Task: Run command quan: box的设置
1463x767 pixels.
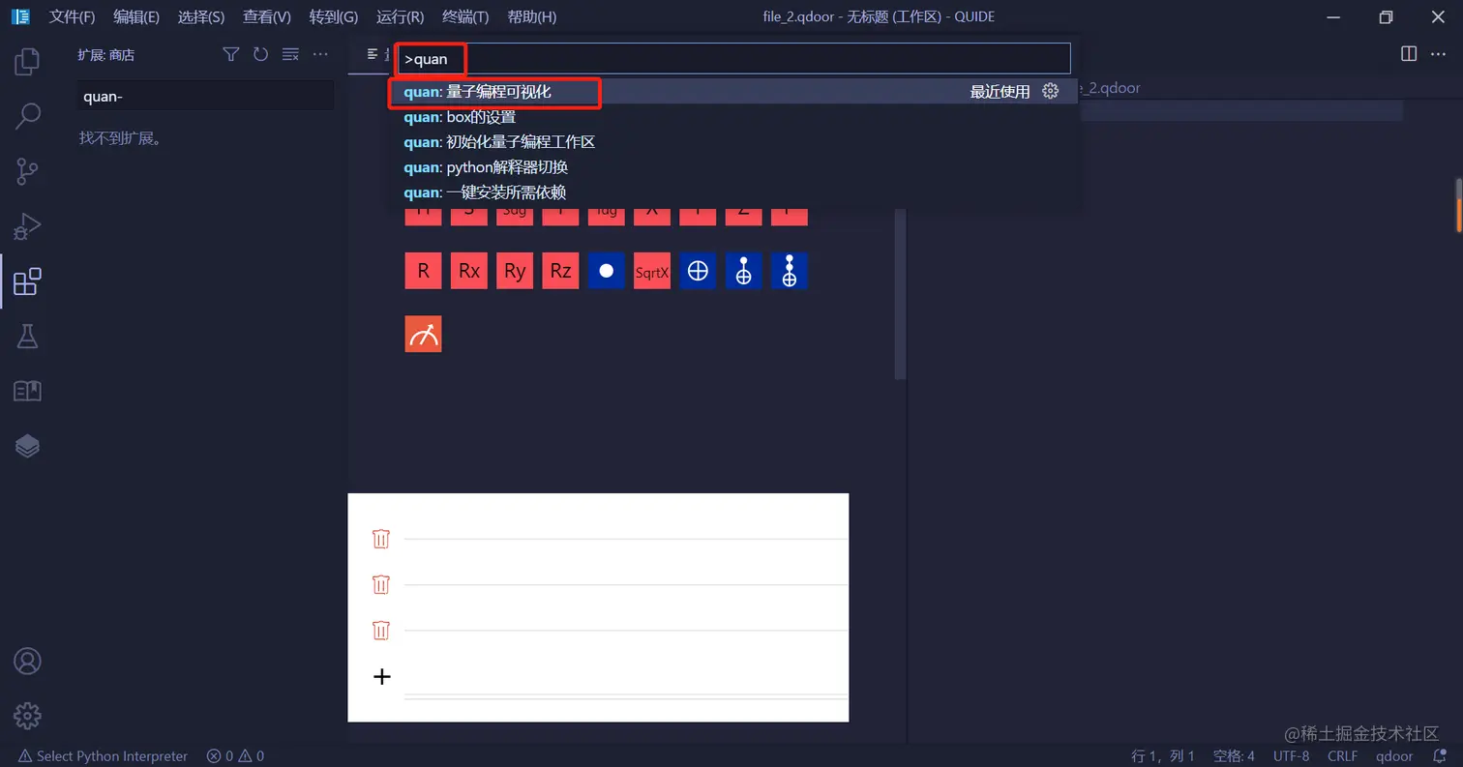Action: (x=733, y=117)
